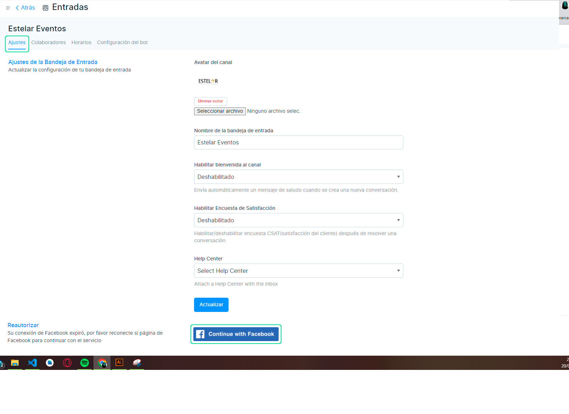Open the Select Help Center dropdown

coord(299,271)
